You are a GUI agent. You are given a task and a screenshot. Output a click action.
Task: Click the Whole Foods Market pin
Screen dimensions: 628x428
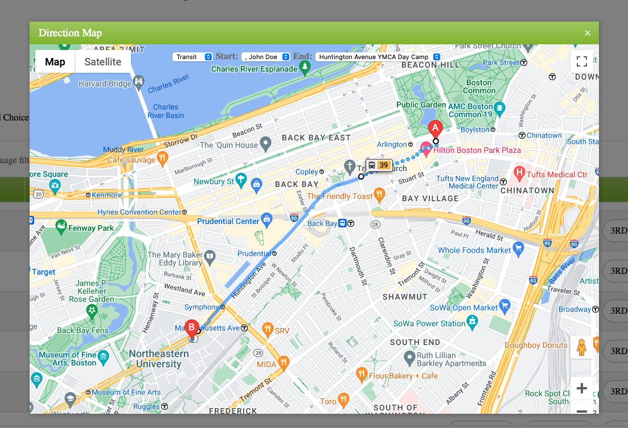(x=518, y=249)
